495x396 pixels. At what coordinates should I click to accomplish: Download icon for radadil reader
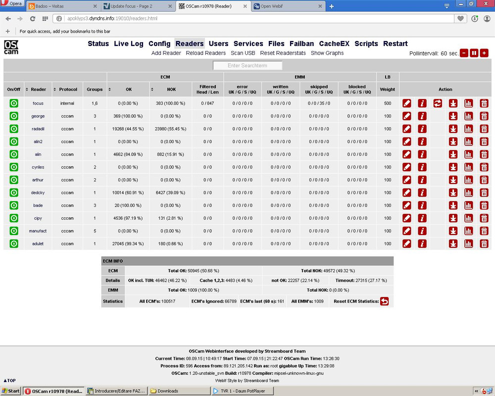pos(453,129)
